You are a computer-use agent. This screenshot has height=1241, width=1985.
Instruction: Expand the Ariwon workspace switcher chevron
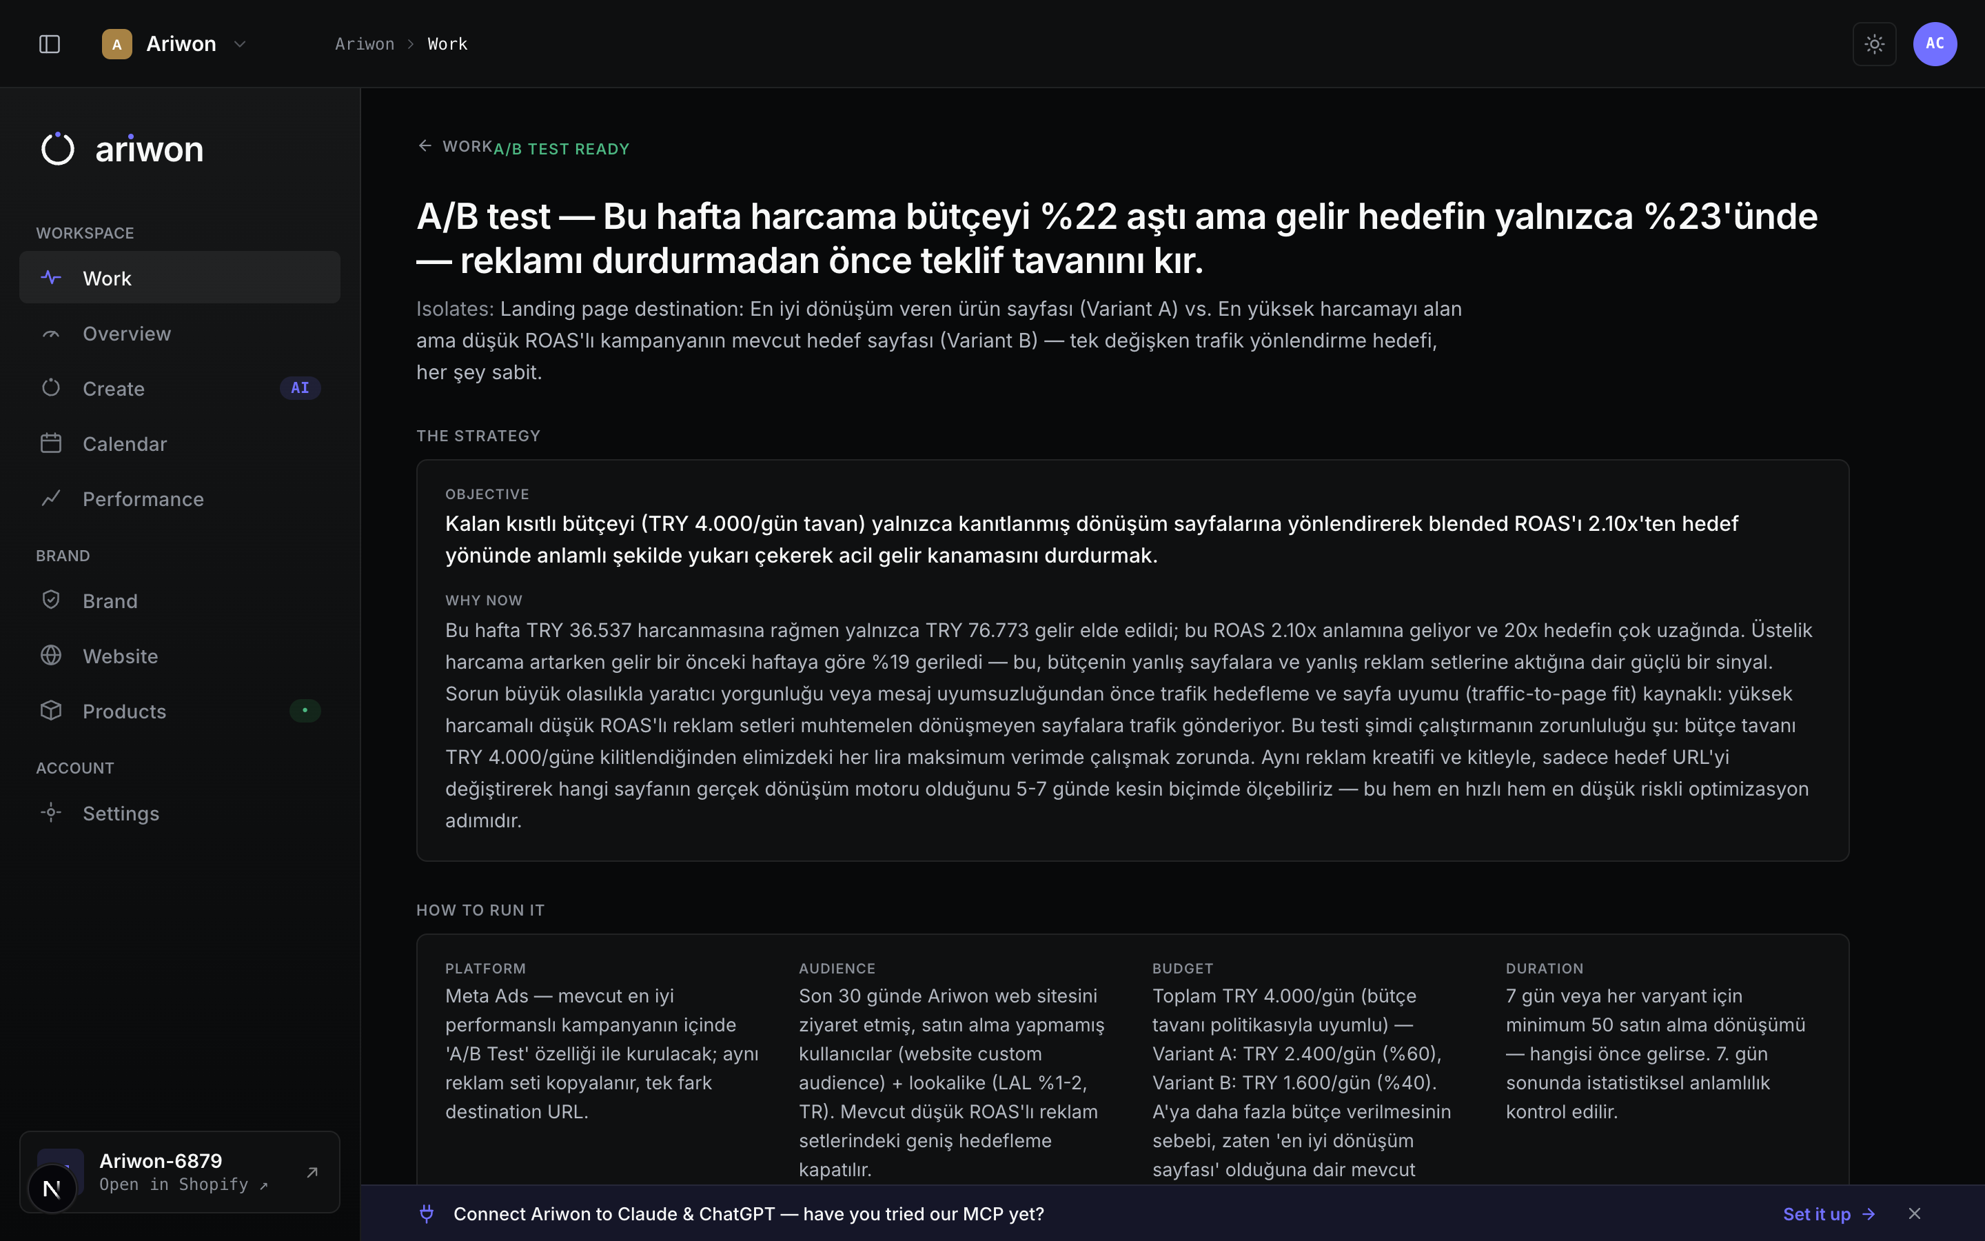coord(240,43)
